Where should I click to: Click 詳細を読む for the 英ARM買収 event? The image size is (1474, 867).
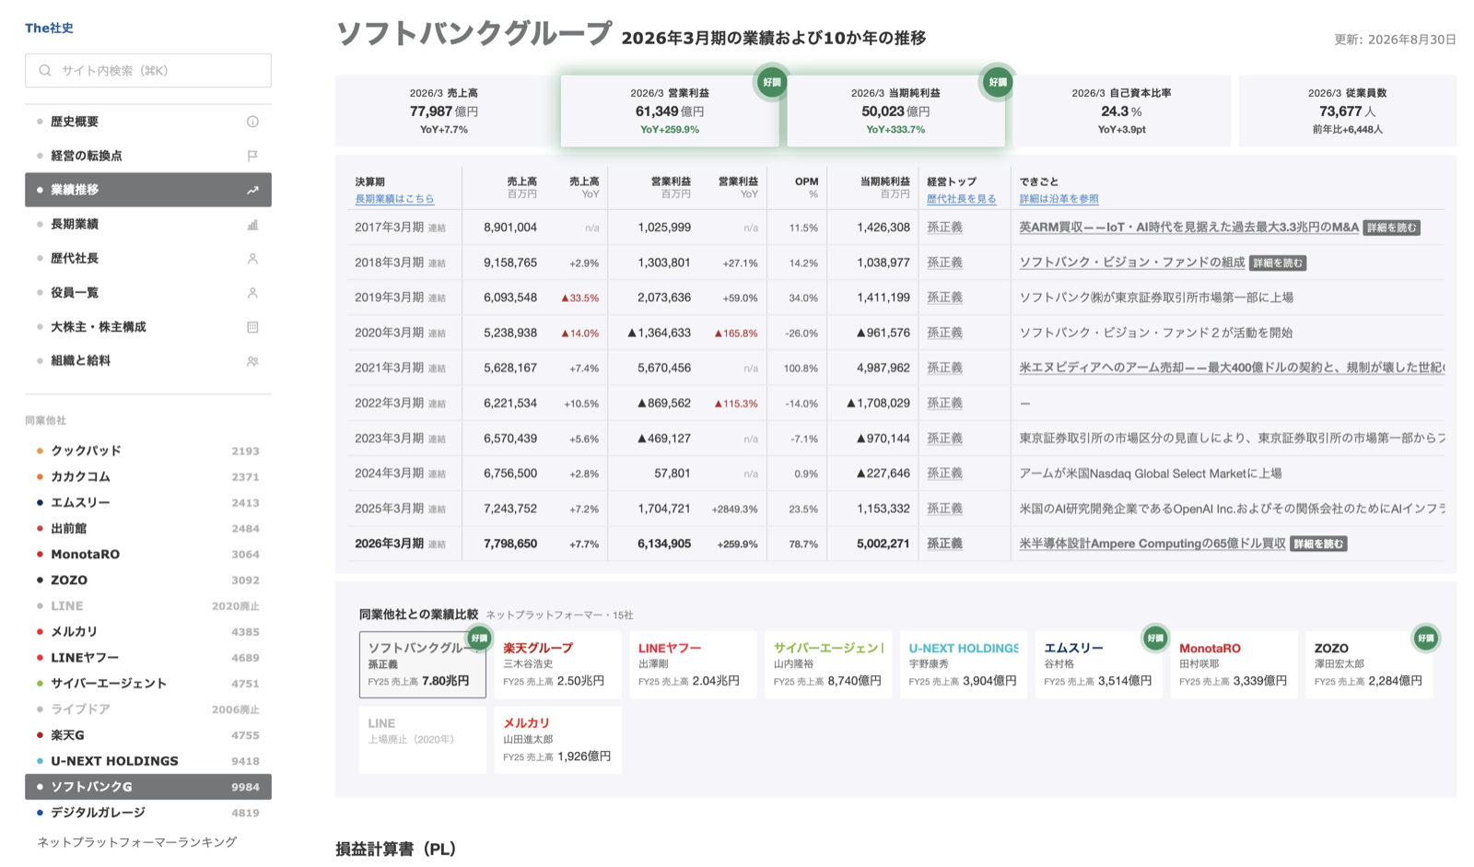[1391, 228]
